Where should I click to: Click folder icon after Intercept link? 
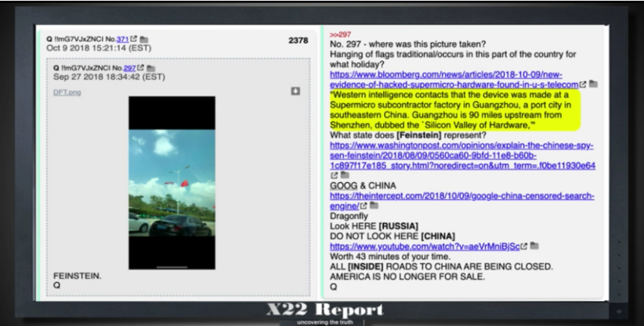point(374,206)
